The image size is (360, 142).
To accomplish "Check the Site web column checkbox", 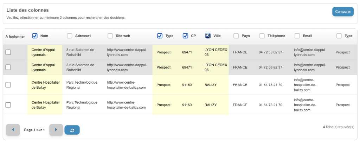I will tap(110, 36).
